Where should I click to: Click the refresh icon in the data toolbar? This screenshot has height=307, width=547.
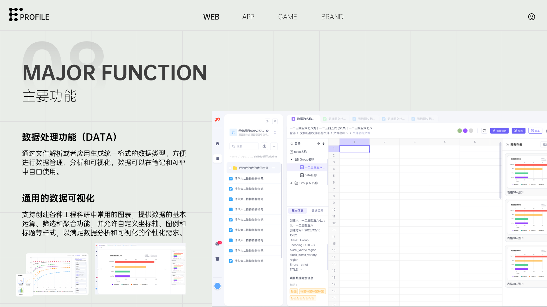click(x=484, y=131)
